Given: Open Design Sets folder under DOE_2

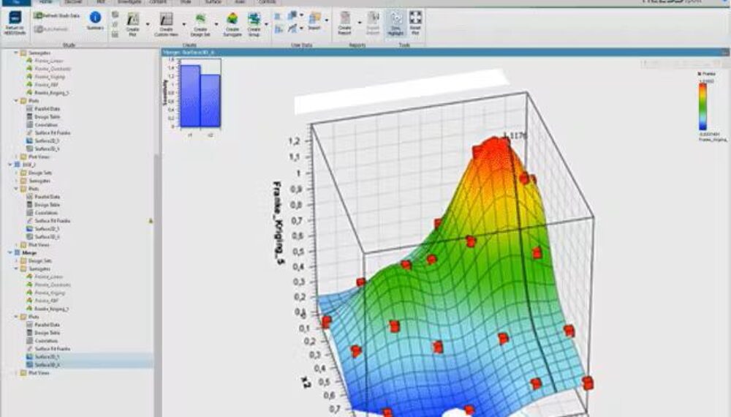Looking at the screenshot, I should tap(40, 173).
